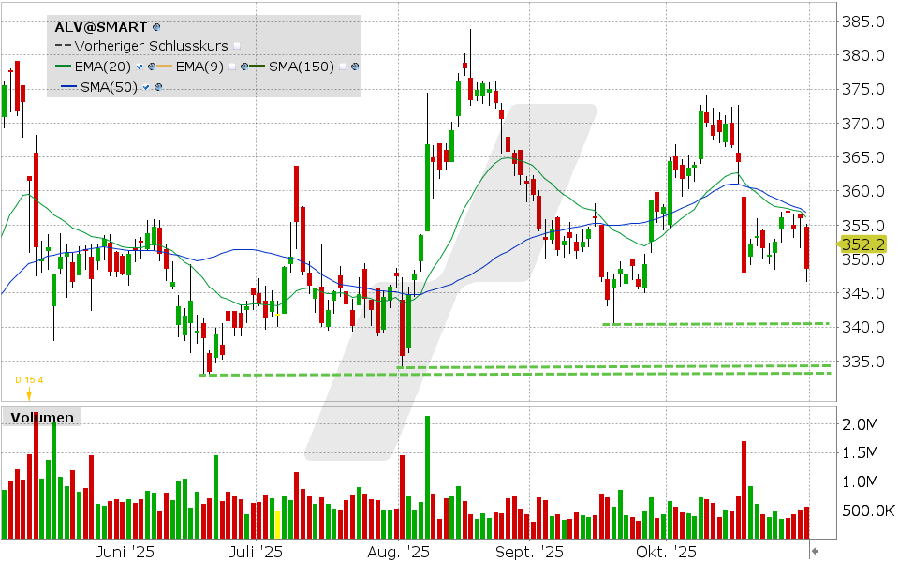This screenshot has height=562, width=899.
Task: Enable the SMA(150) checkbox
Action: pos(342,66)
